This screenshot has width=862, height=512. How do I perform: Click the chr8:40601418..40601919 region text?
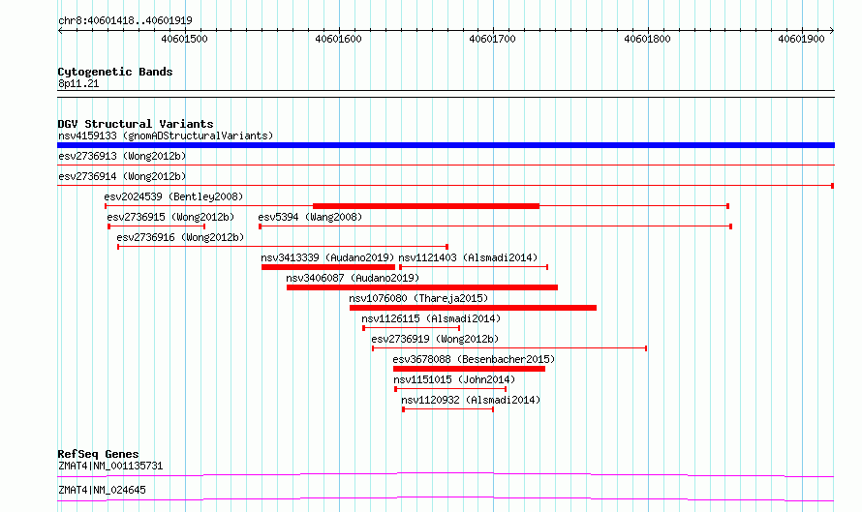tap(125, 20)
